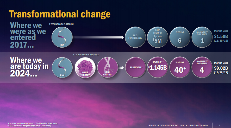Click the On-Market Therapies 4 circle
This screenshot has height=128, width=231.
202,67
